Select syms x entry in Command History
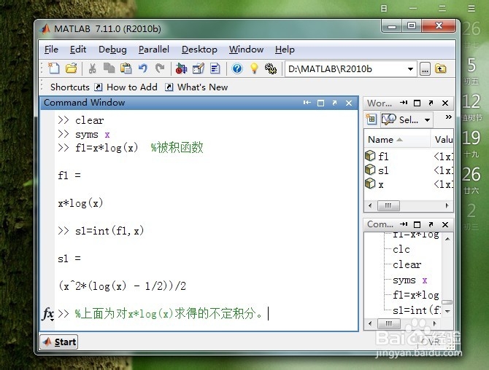 [409, 280]
